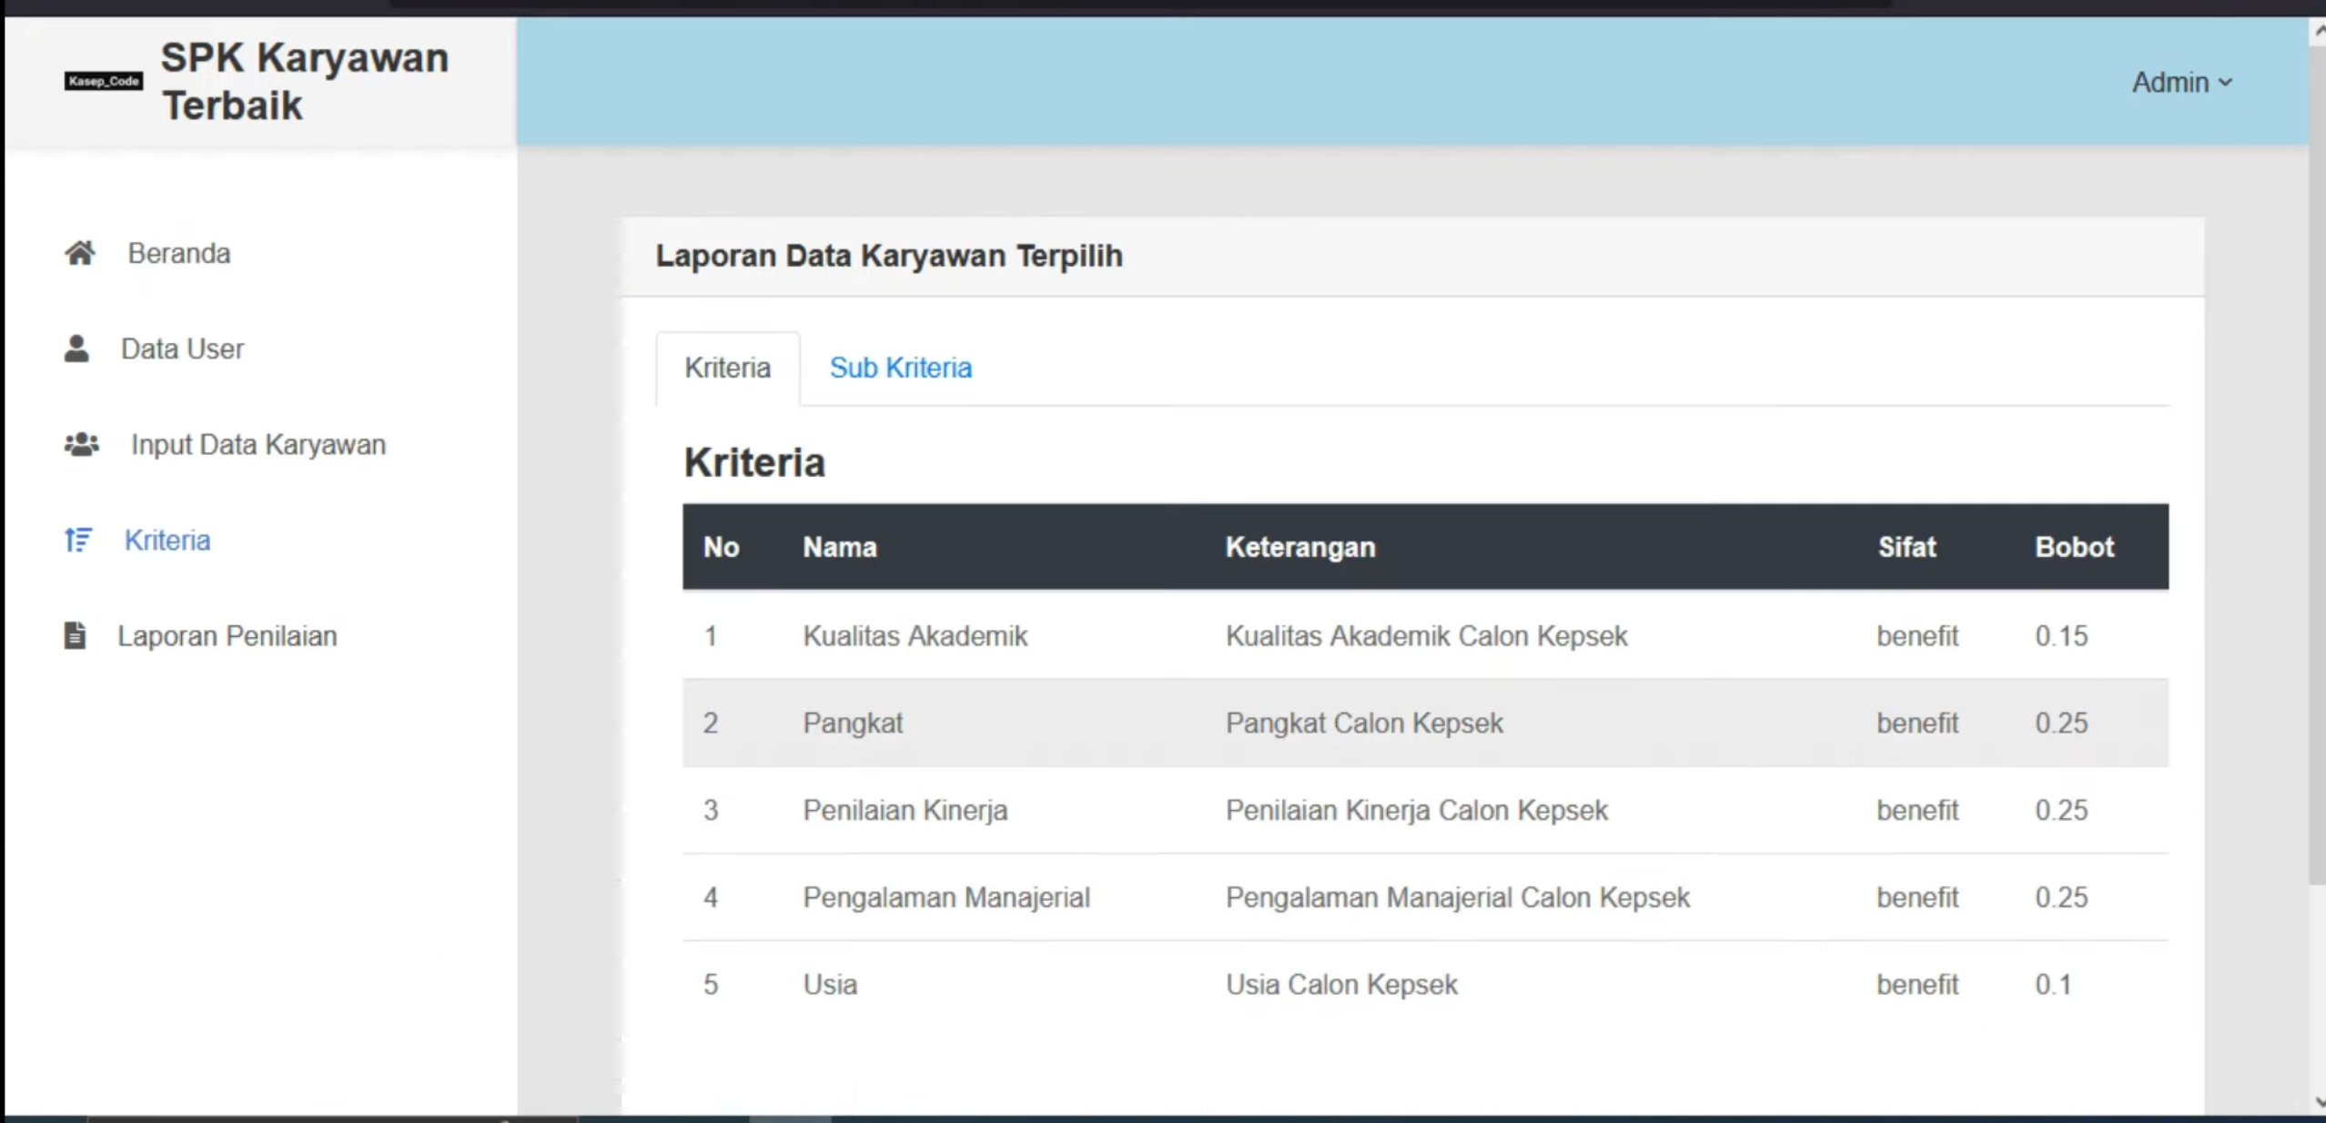Click the Beranda home icon
The height and width of the screenshot is (1123, 2326).
(80, 253)
